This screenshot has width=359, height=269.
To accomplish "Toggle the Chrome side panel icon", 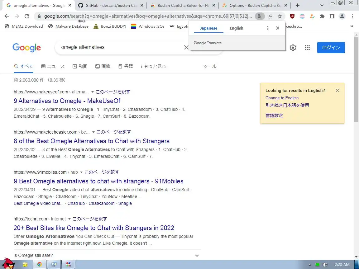I will [x=332, y=16].
